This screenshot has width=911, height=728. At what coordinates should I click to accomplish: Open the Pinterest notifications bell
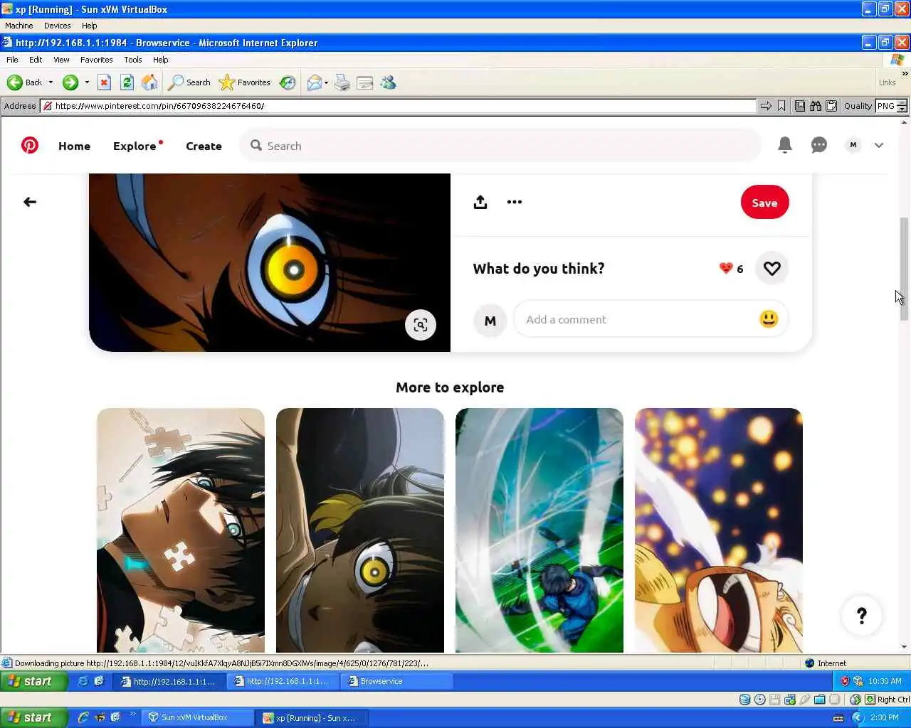pos(785,145)
